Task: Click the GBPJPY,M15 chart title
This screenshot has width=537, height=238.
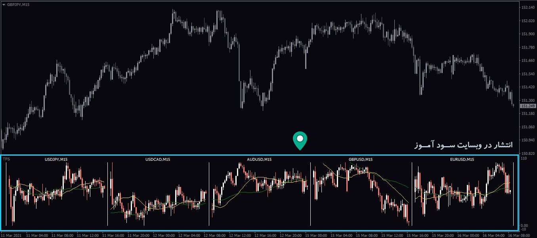Action: click(x=19, y=4)
